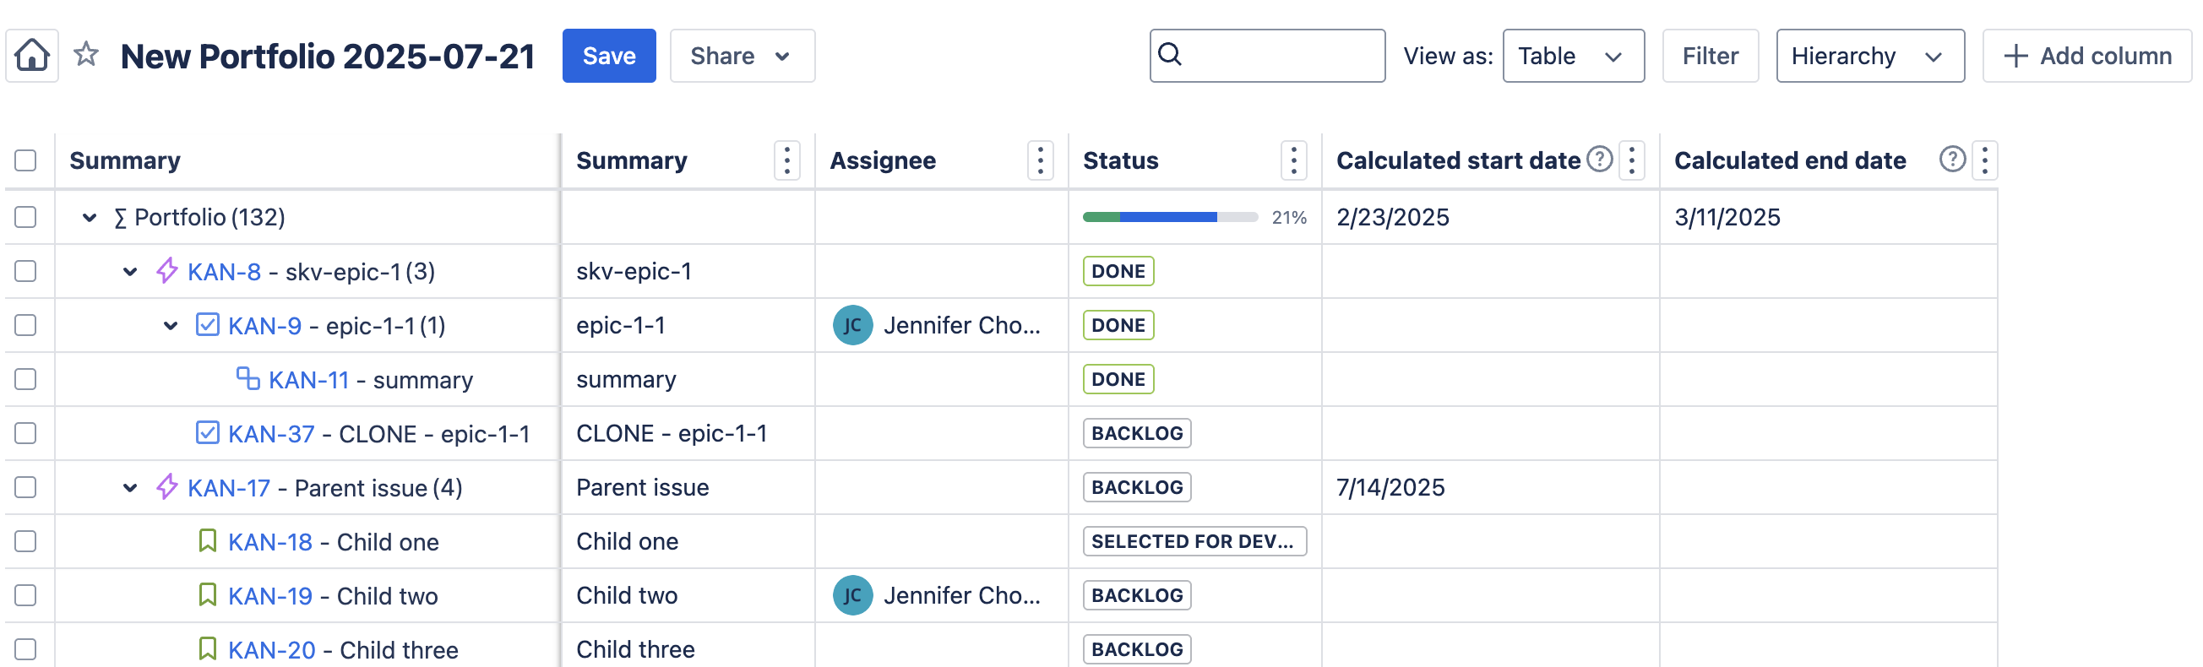Screen dimensions: 2203x667
Task: Open the Hierarchy dropdown
Action: coord(1869,57)
